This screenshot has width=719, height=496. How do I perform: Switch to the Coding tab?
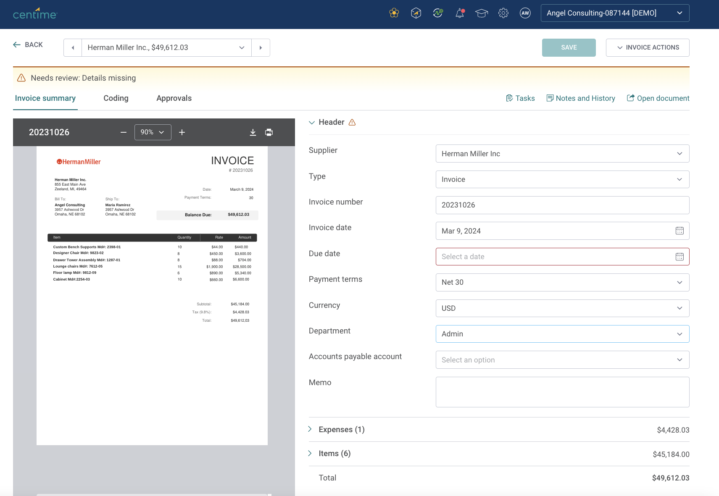(x=116, y=98)
